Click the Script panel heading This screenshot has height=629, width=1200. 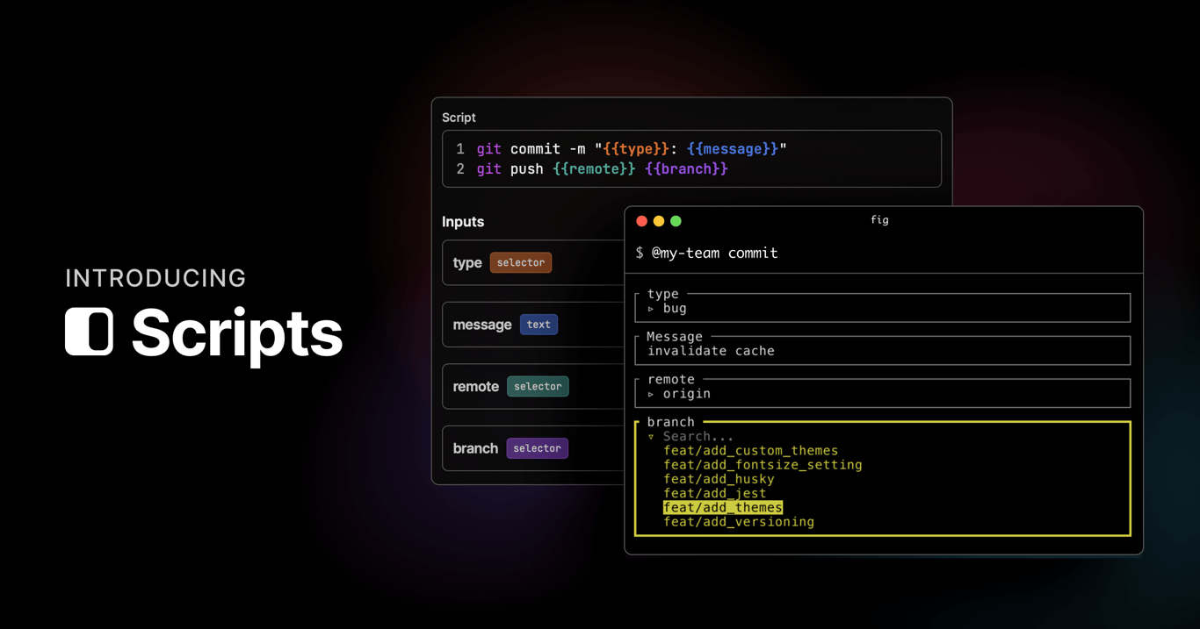point(458,118)
